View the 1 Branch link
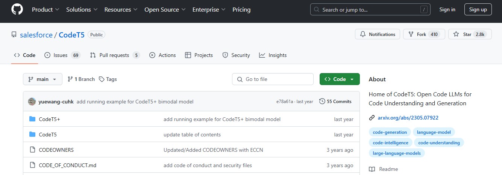 (81, 79)
